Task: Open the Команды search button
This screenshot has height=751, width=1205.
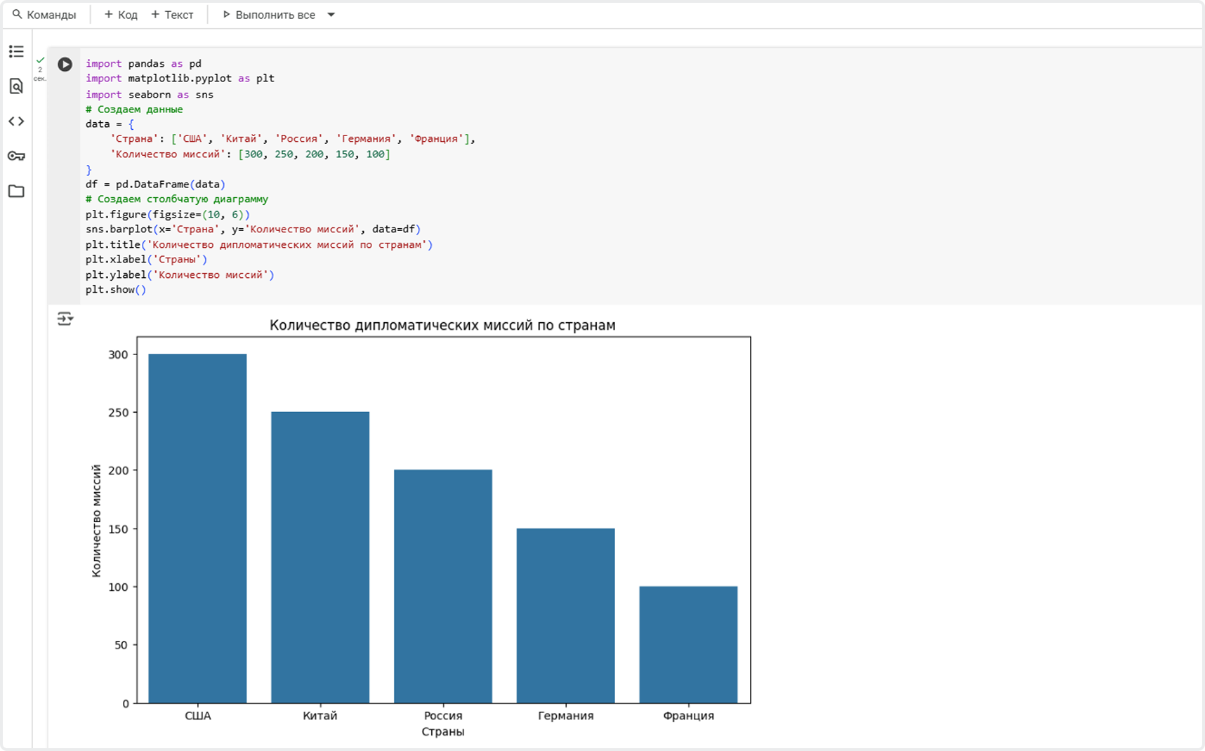Action: (x=44, y=15)
